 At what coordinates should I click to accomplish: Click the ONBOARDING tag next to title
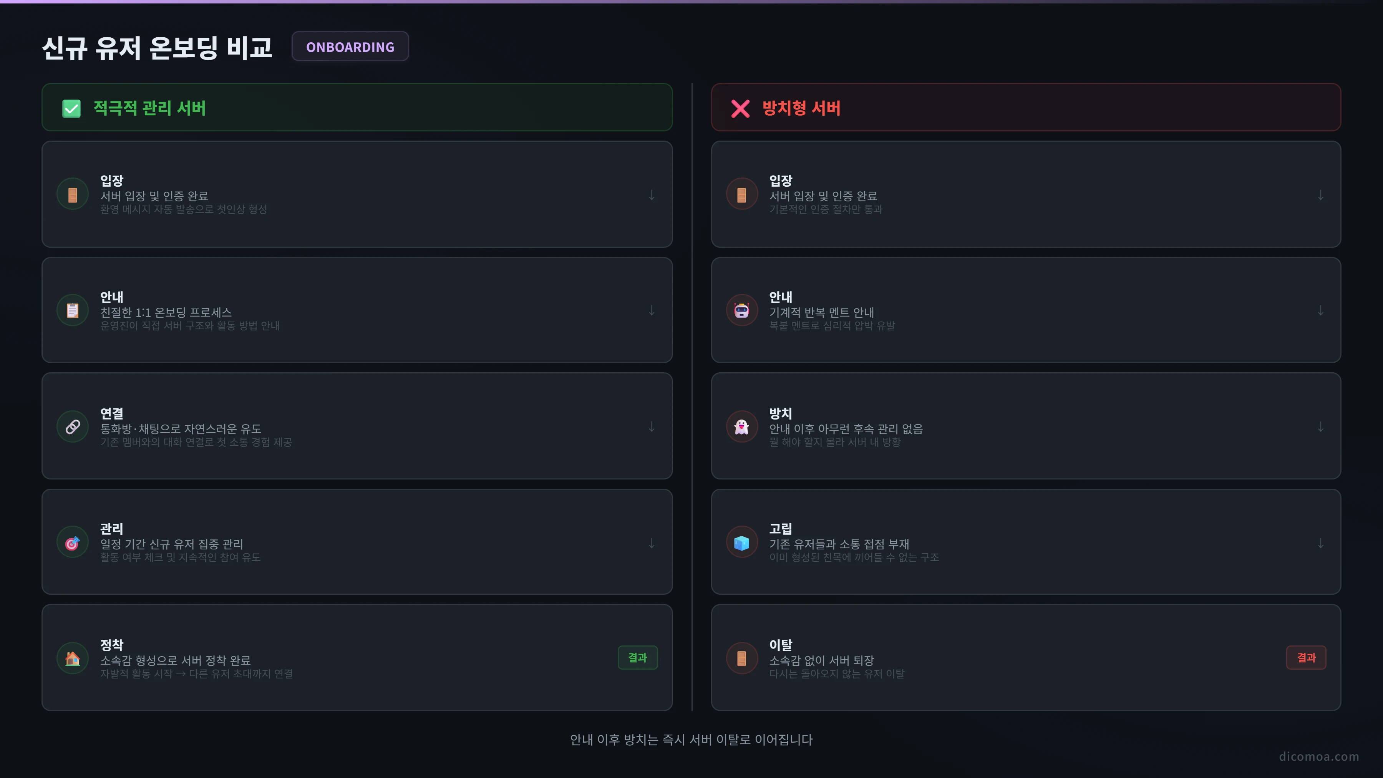(350, 47)
